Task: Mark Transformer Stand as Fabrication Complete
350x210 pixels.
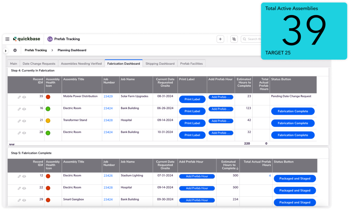Action: 293,123
